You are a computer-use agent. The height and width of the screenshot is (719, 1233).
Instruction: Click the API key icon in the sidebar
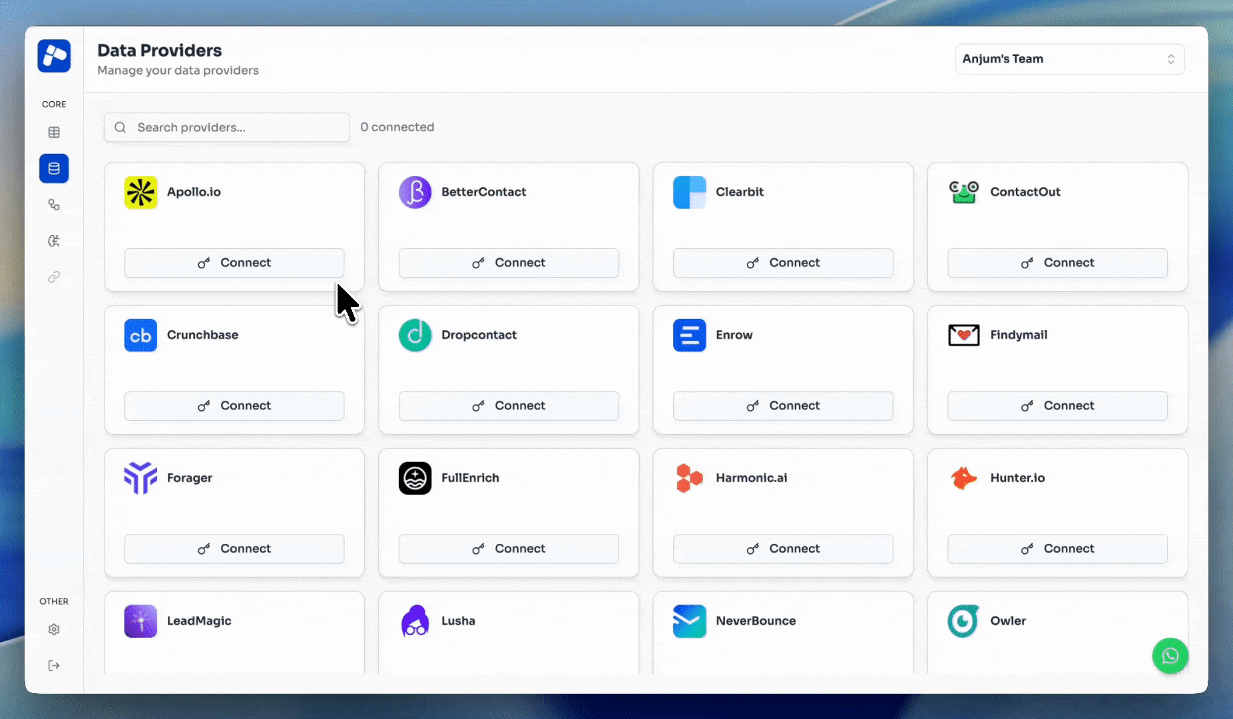54,241
